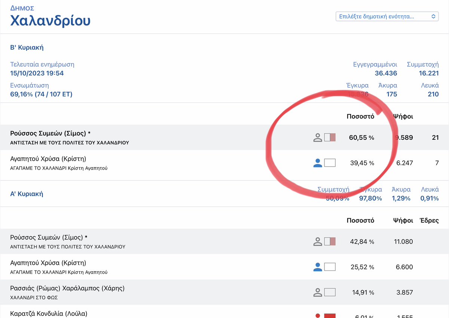Click seats value 21 for Ρούσσος
The image size is (449, 318).
[435, 138]
